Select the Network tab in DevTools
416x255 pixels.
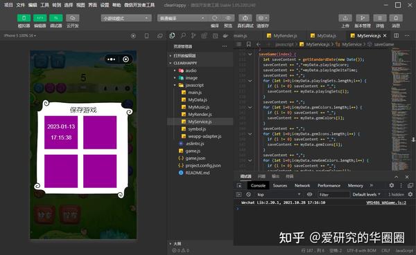(x=302, y=185)
